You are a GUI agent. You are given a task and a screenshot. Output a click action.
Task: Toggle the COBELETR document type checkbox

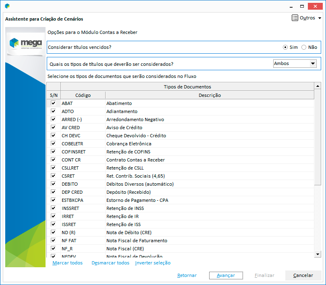[53, 144]
